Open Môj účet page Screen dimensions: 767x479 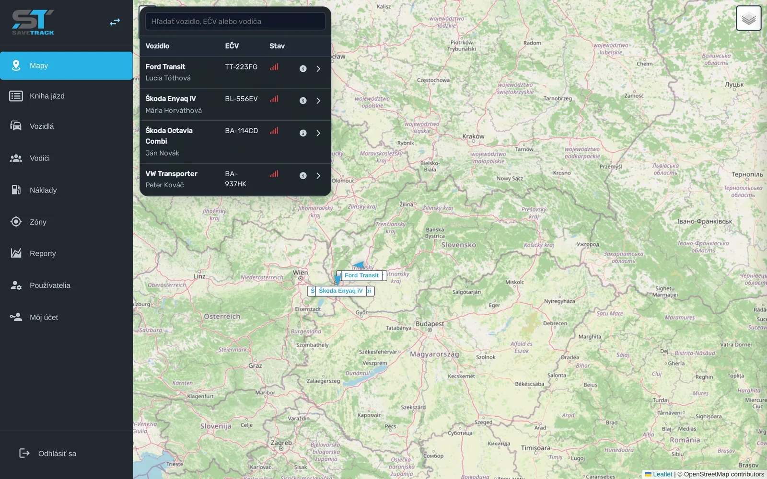(66, 317)
